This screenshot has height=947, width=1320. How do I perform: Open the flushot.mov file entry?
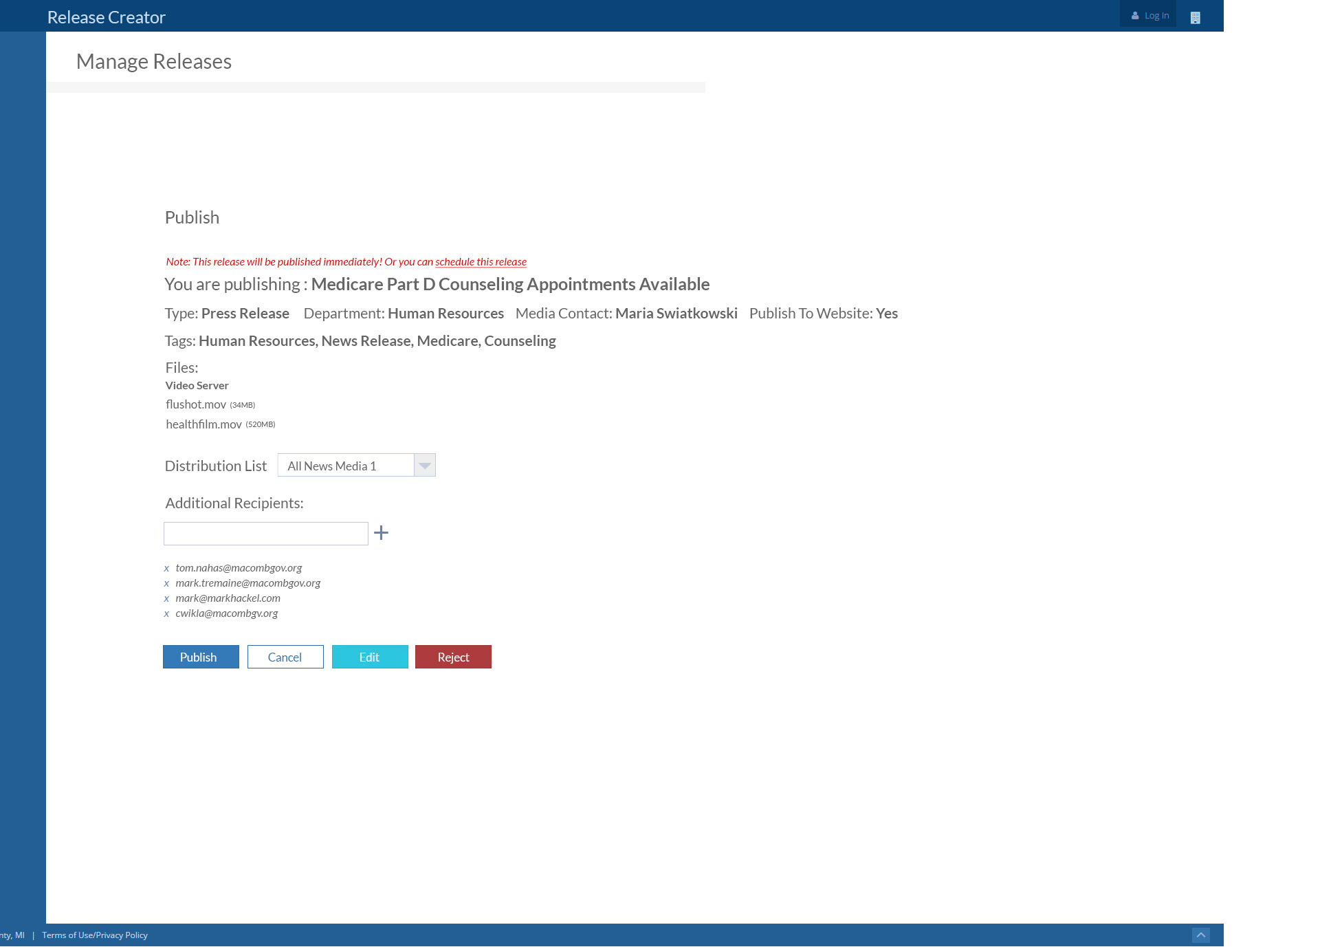click(x=196, y=404)
